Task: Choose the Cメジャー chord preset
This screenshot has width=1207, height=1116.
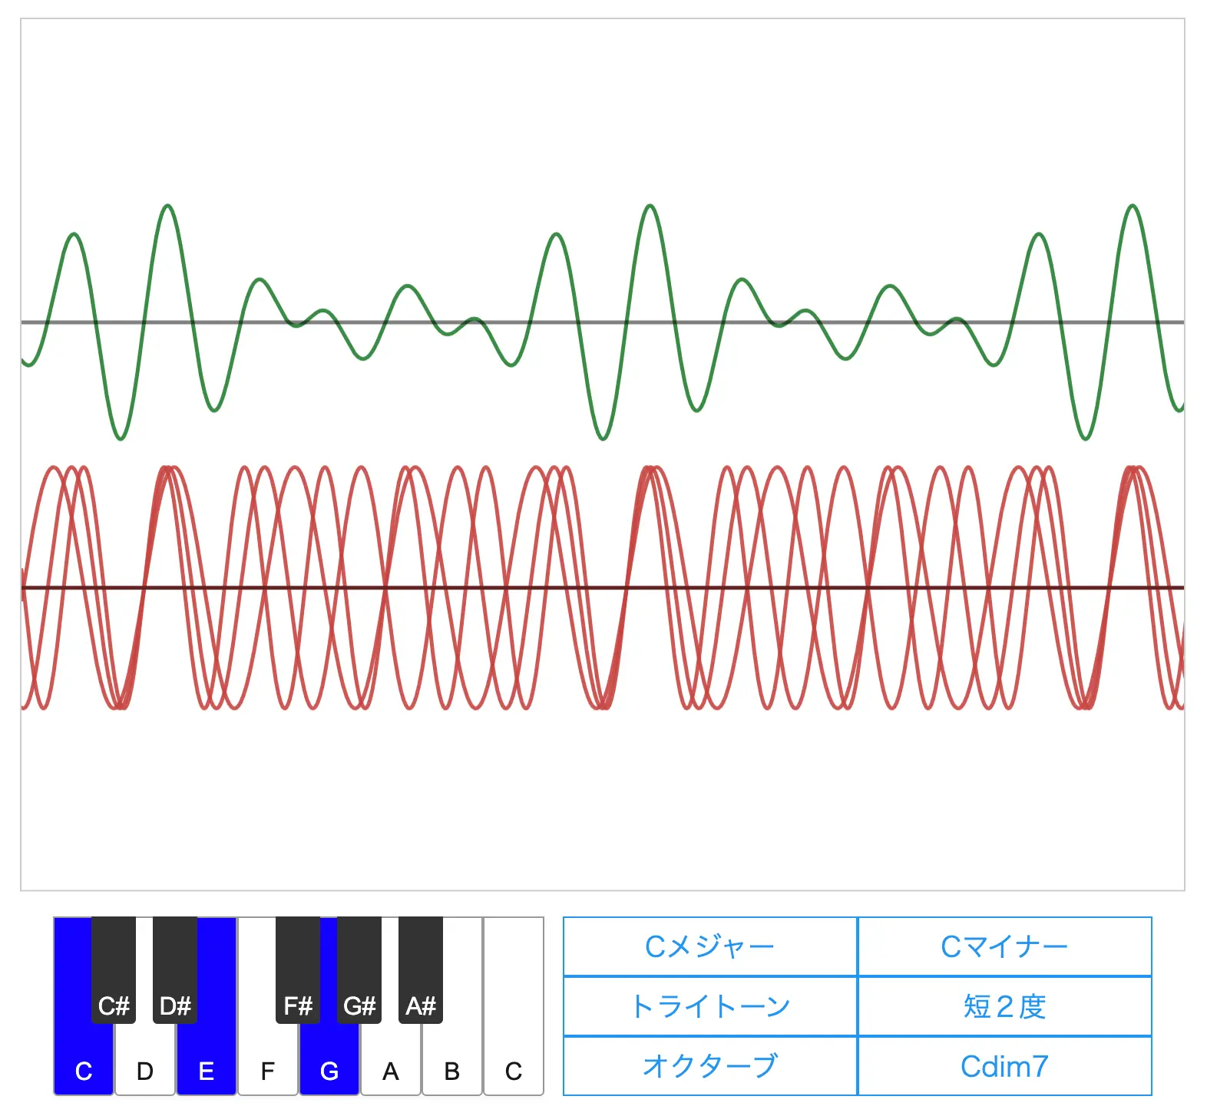Action: 710,946
